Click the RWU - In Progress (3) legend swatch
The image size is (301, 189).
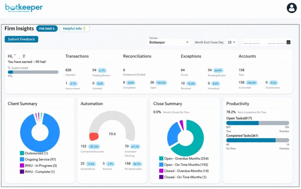point(22,166)
